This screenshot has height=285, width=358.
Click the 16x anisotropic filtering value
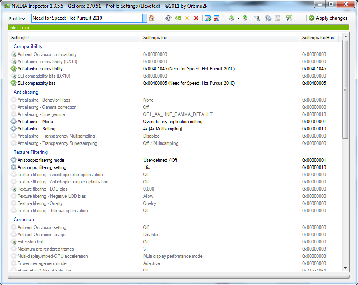[x=147, y=167]
